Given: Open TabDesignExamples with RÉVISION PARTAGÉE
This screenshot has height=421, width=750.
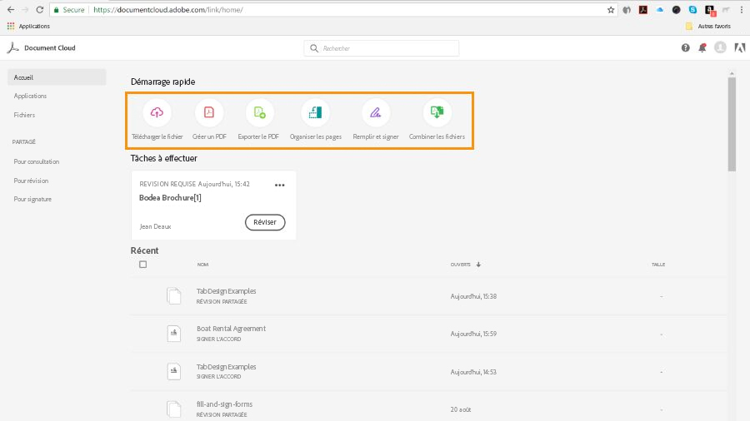Looking at the screenshot, I should click(x=226, y=291).
